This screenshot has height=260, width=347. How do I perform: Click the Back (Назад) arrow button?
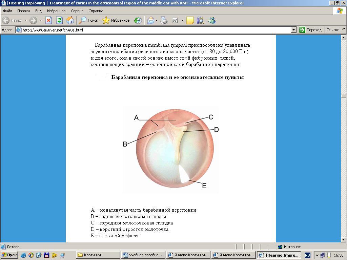click(x=12, y=20)
